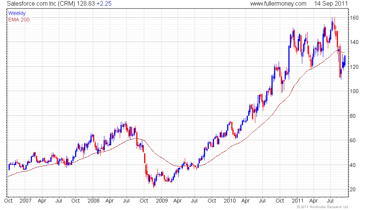
Task: Click the 40 price axis label
Action: pyautogui.click(x=353, y=165)
